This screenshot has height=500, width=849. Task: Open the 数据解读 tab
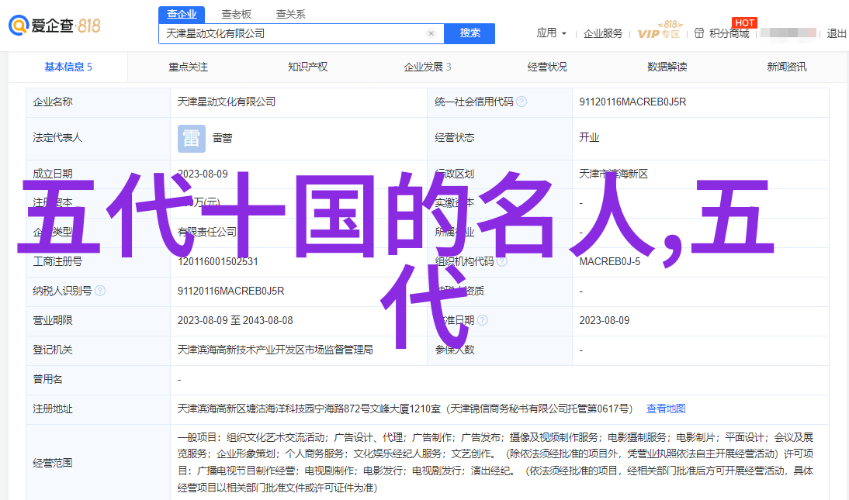click(x=667, y=67)
